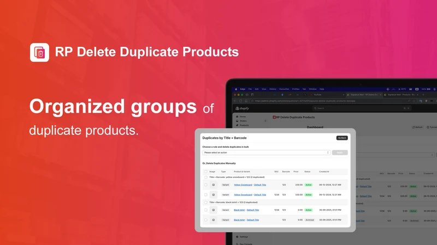The height and width of the screenshot is (245, 437).
Task: Open the Edge menu in the menu bar
Action: pyautogui.click(x=243, y=89)
